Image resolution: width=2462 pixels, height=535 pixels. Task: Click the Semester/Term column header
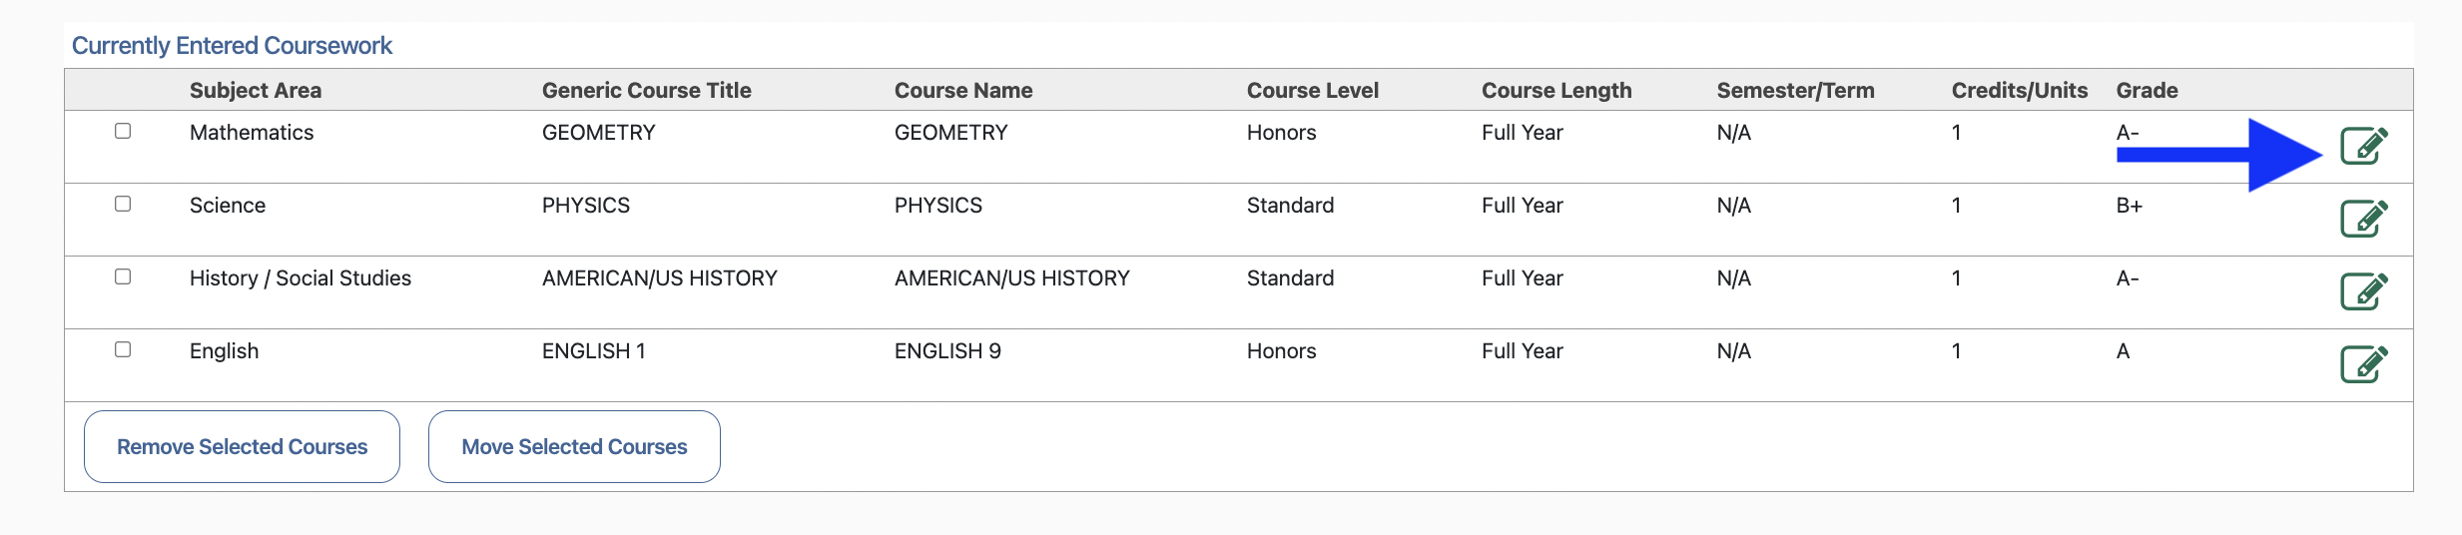coord(1795,91)
